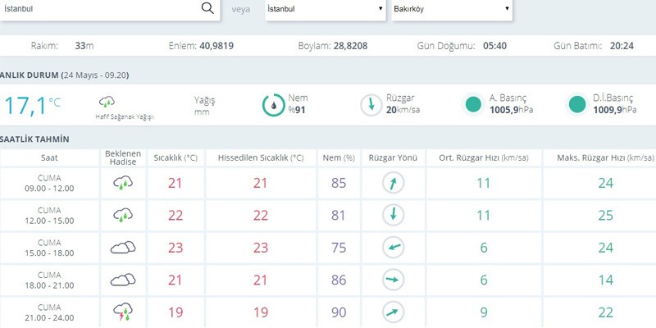
Task: Click the D.İ.Basınç green circle indicator
Action: pyautogui.click(x=577, y=104)
